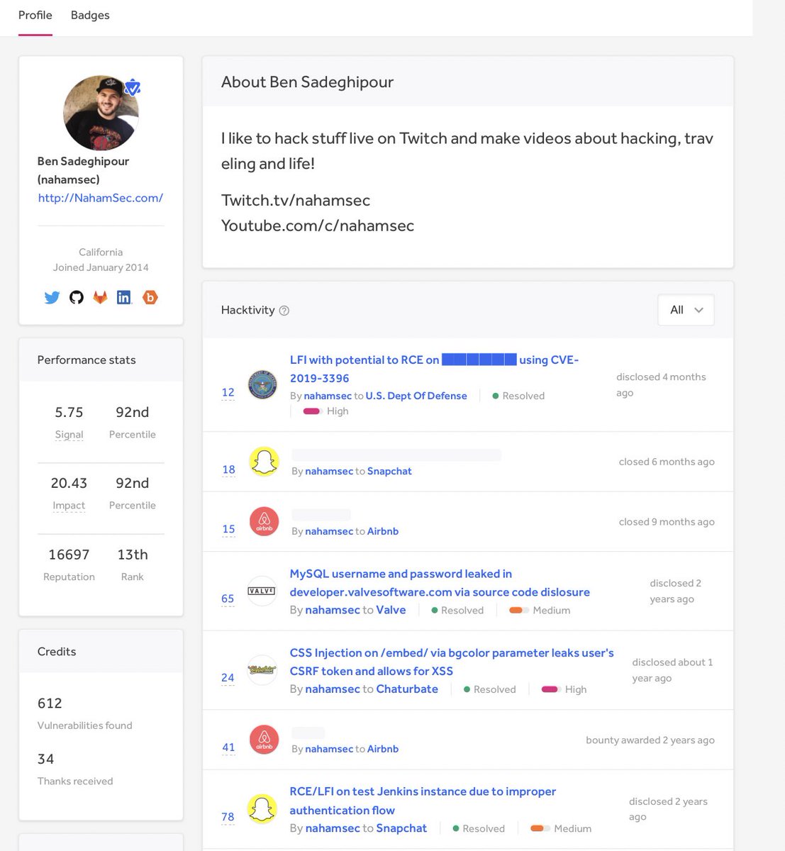This screenshot has height=851, width=785.
Task: Switch to the Badges tab
Action: point(90,15)
